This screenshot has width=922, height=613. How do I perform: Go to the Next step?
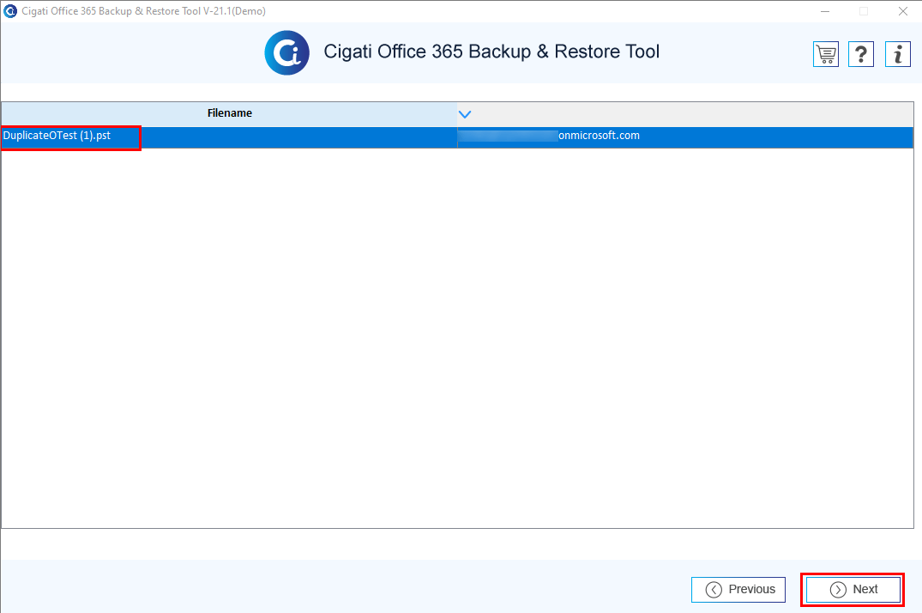(853, 590)
